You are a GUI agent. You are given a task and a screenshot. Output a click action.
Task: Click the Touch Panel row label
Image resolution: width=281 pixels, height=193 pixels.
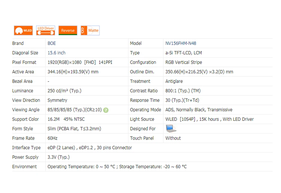click(x=142, y=138)
